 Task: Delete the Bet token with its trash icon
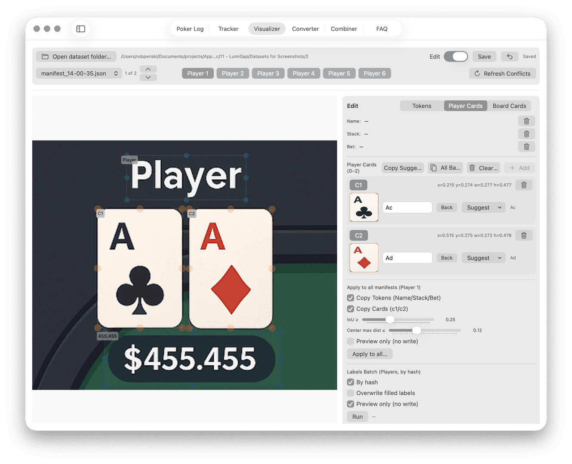(x=526, y=147)
